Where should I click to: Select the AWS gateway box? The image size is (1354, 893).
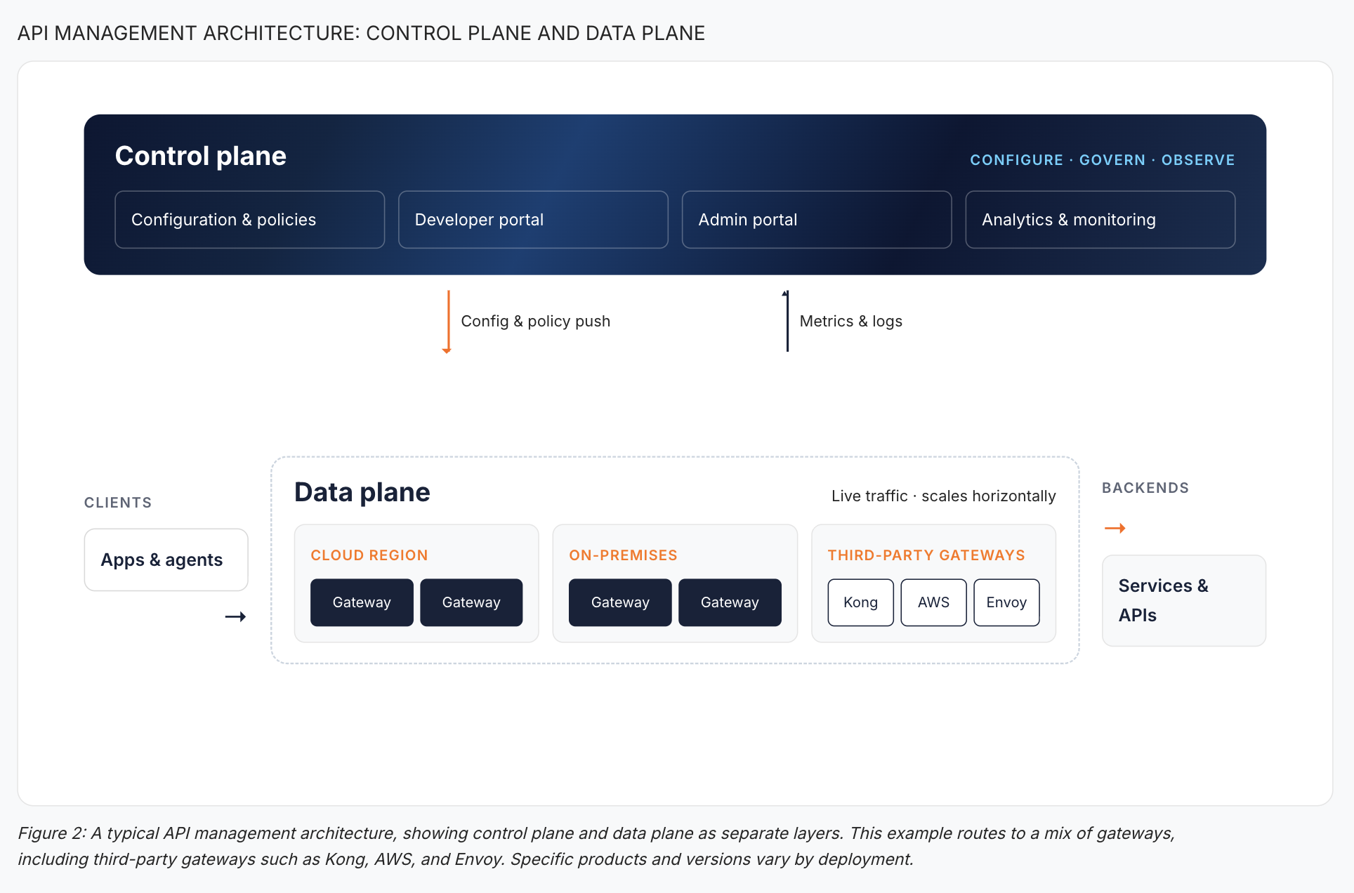[x=933, y=602]
